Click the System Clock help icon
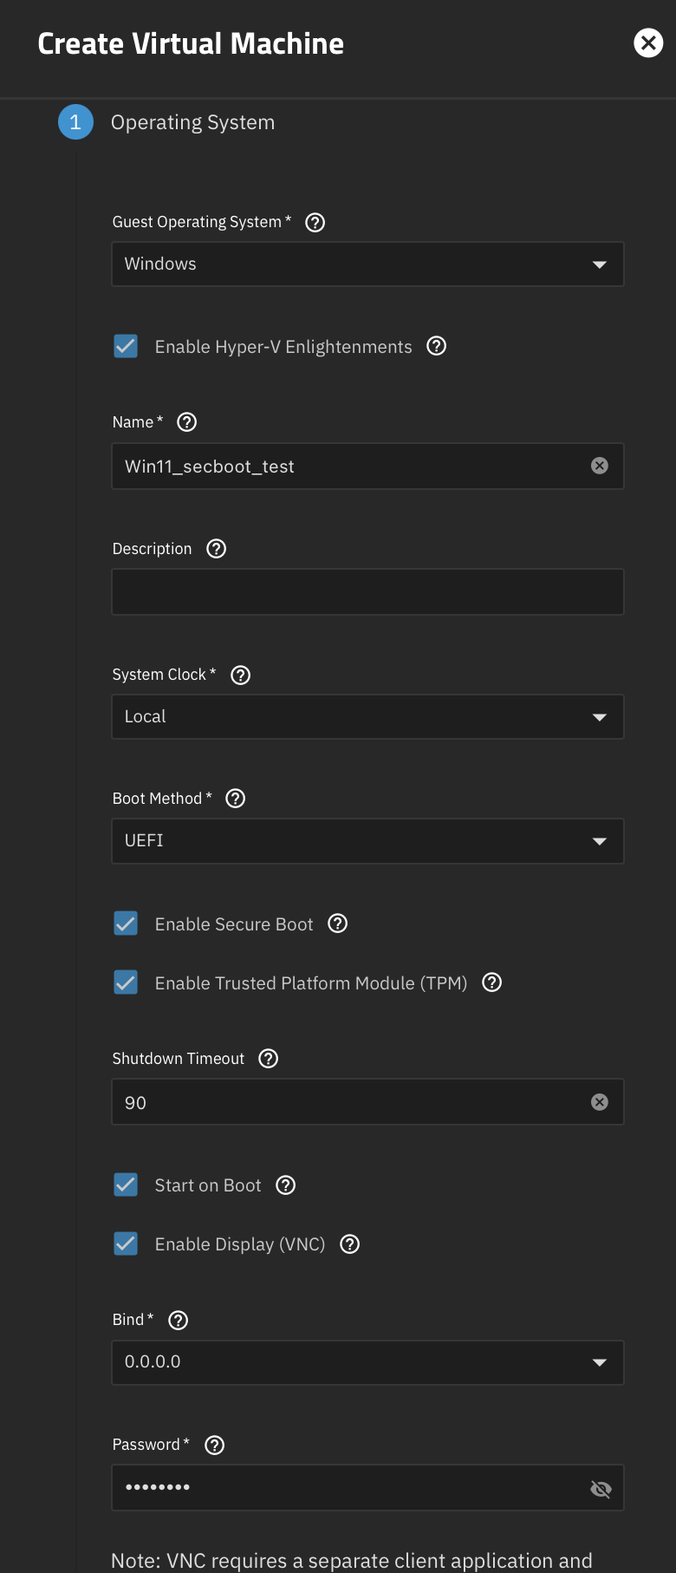The width and height of the screenshot is (676, 1573). tap(241, 676)
